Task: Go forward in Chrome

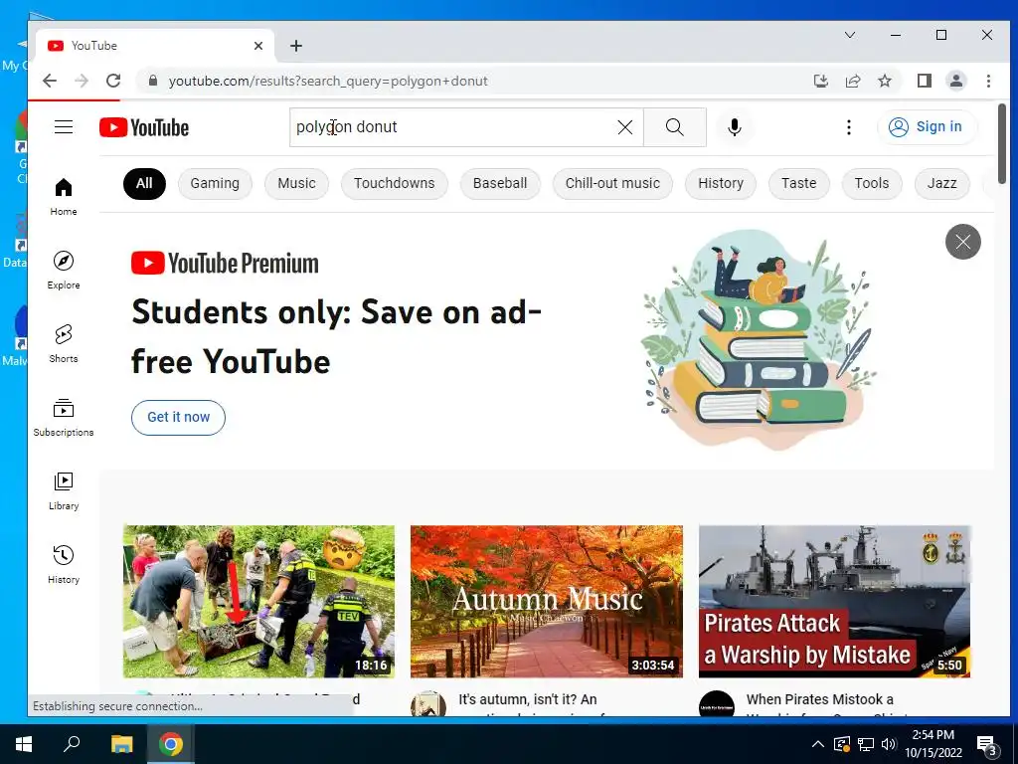Action: point(82,81)
